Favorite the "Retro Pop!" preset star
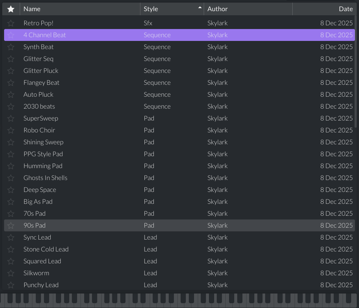The height and width of the screenshot is (308, 359). (x=10, y=23)
